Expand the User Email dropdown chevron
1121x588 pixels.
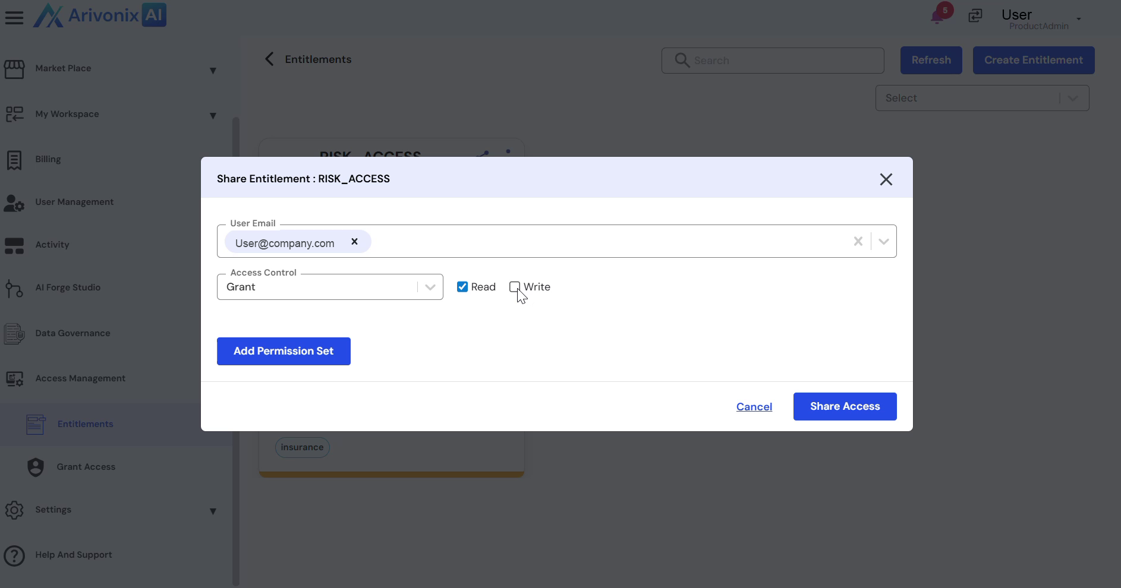coord(883,242)
